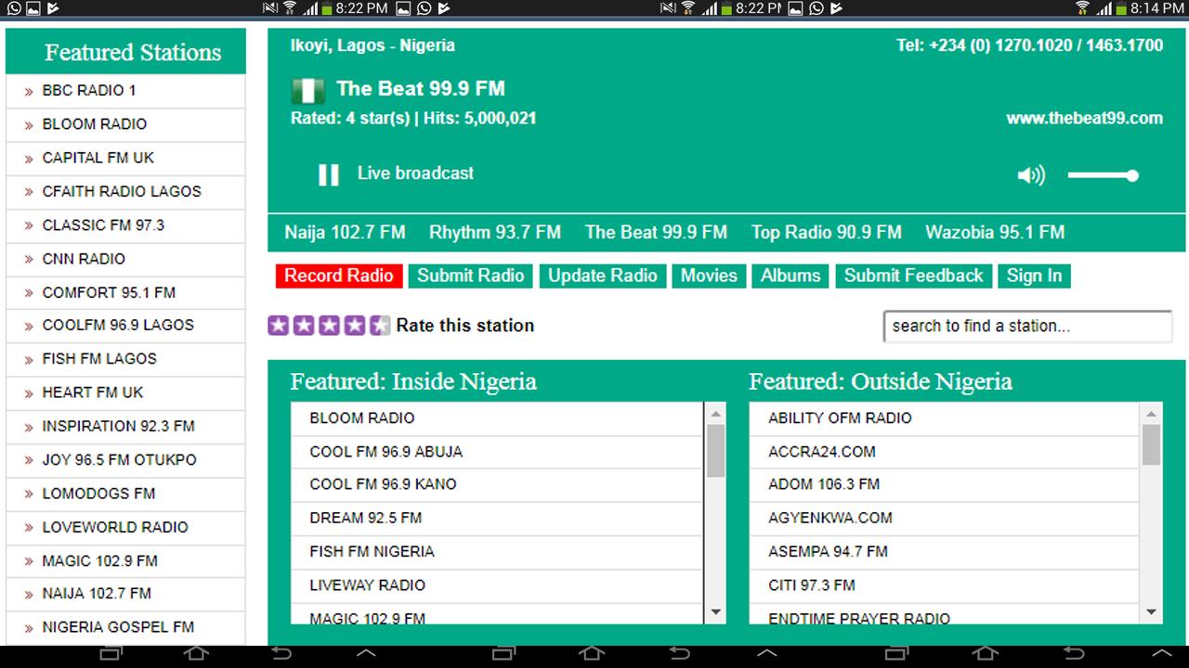
Task: Adjust the volume slider
Action: coord(1103,175)
